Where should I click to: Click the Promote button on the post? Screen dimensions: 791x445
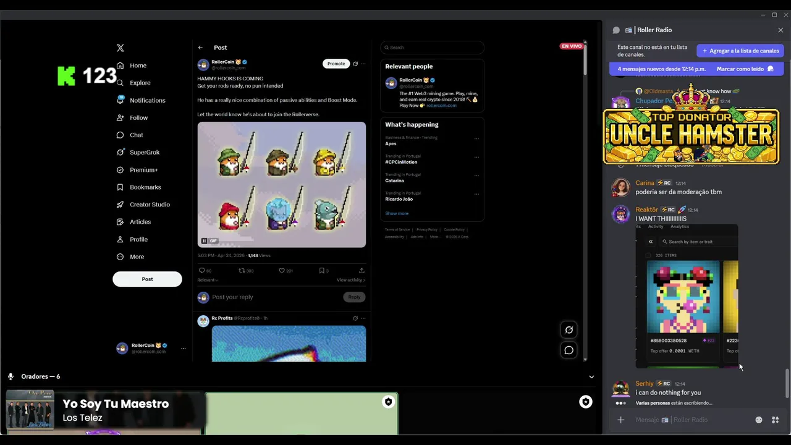[x=336, y=64]
